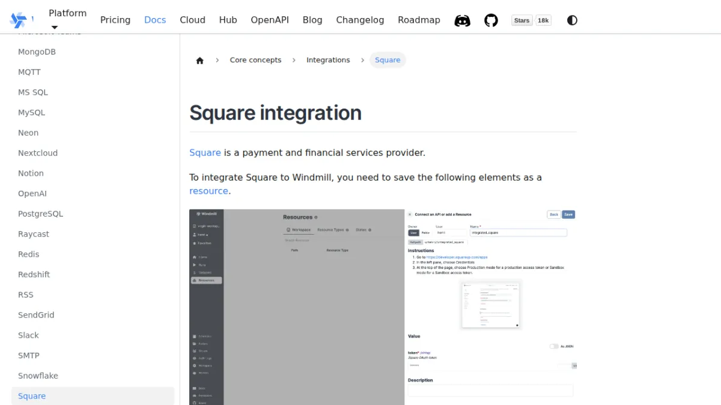
Task: Follow the Square link in the intro
Action: (205, 152)
